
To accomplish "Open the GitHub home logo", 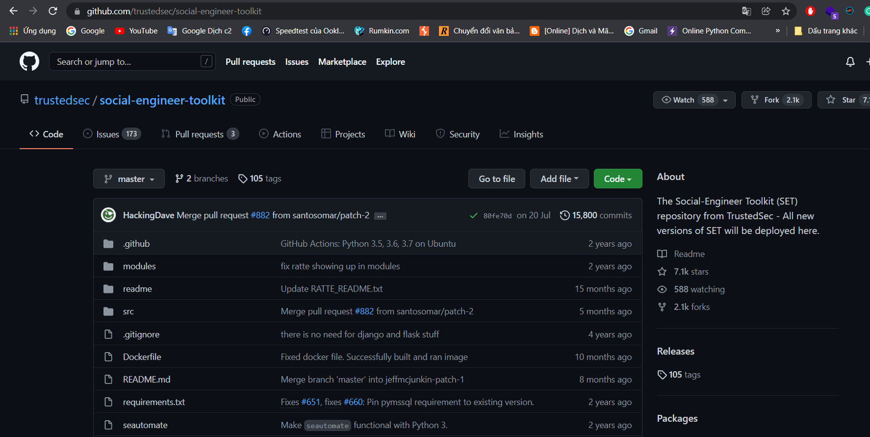I will [30, 62].
